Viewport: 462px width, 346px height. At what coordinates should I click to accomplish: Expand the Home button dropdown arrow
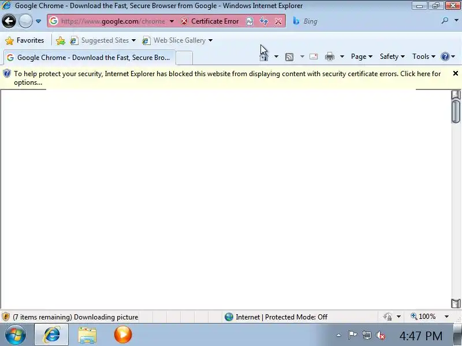(276, 57)
